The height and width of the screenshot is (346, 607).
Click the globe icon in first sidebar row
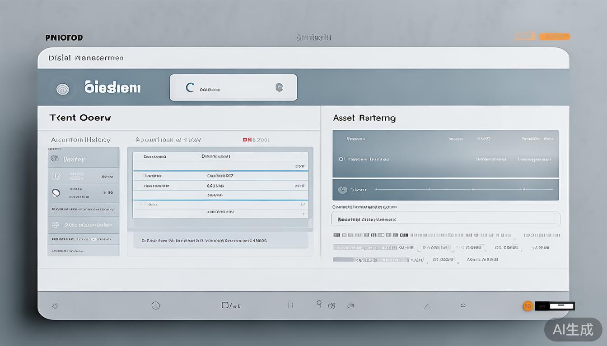[55, 159]
